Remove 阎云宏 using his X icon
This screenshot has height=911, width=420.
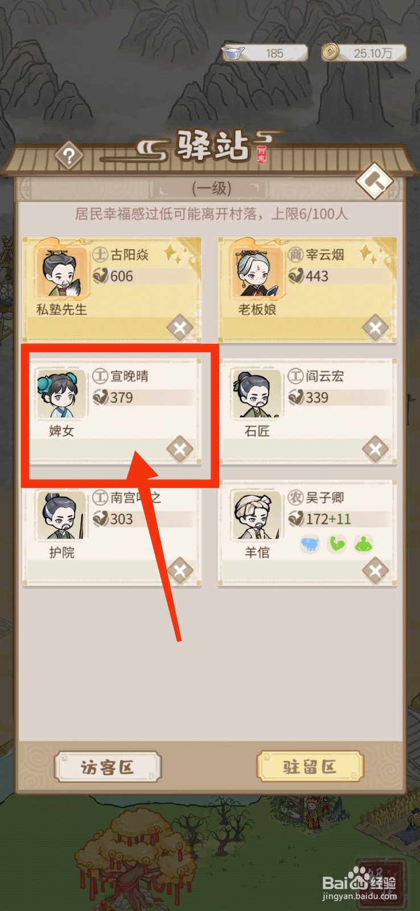point(376,450)
